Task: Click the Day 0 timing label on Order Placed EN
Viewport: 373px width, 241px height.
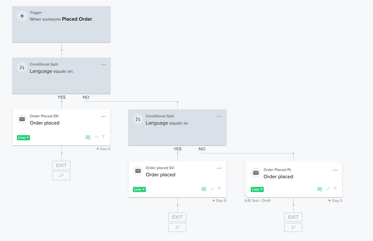Action: point(103,149)
